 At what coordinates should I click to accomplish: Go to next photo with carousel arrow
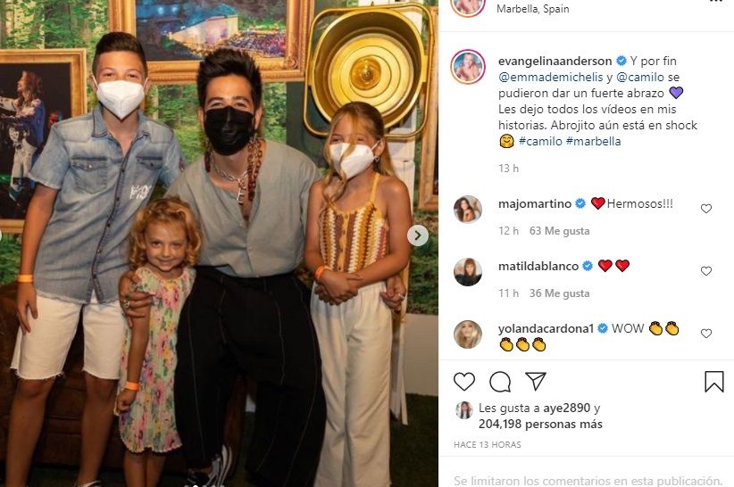pyautogui.click(x=418, y=235)
